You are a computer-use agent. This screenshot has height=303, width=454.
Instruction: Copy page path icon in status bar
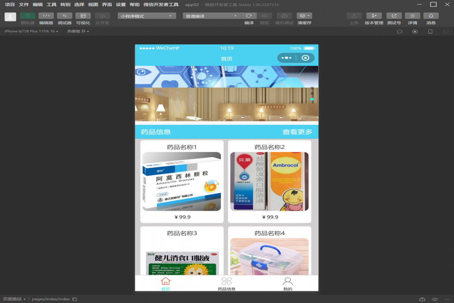coord(75,299)
